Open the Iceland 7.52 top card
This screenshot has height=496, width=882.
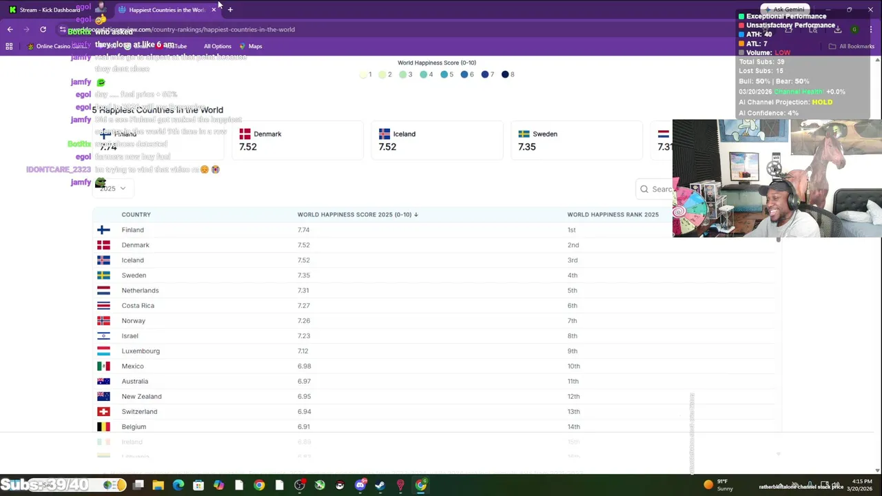pos(437,140)
